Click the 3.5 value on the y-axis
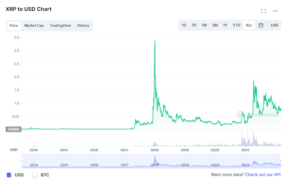The height and width of the screenshot is (184, 285). [x=17, y=37]
